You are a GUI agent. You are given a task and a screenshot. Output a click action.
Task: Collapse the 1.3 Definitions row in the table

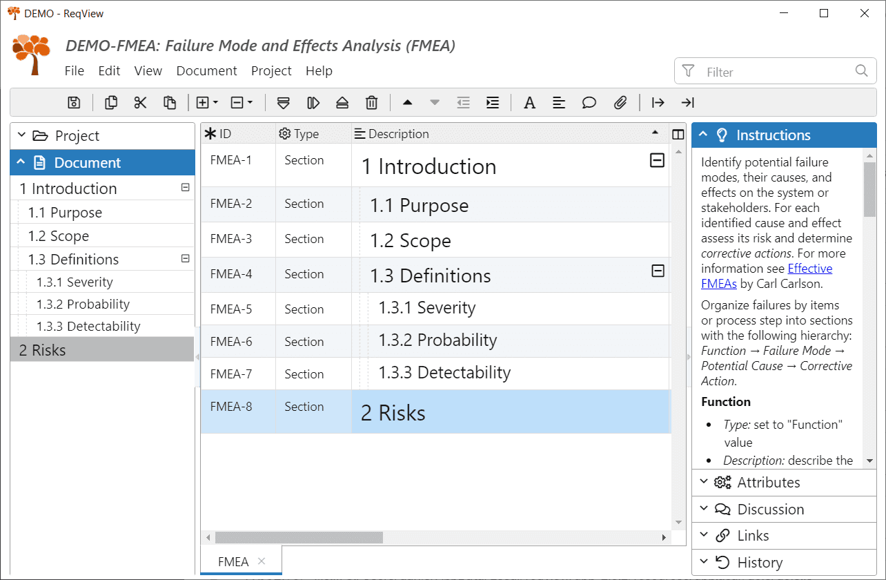[x=658, y=271]
